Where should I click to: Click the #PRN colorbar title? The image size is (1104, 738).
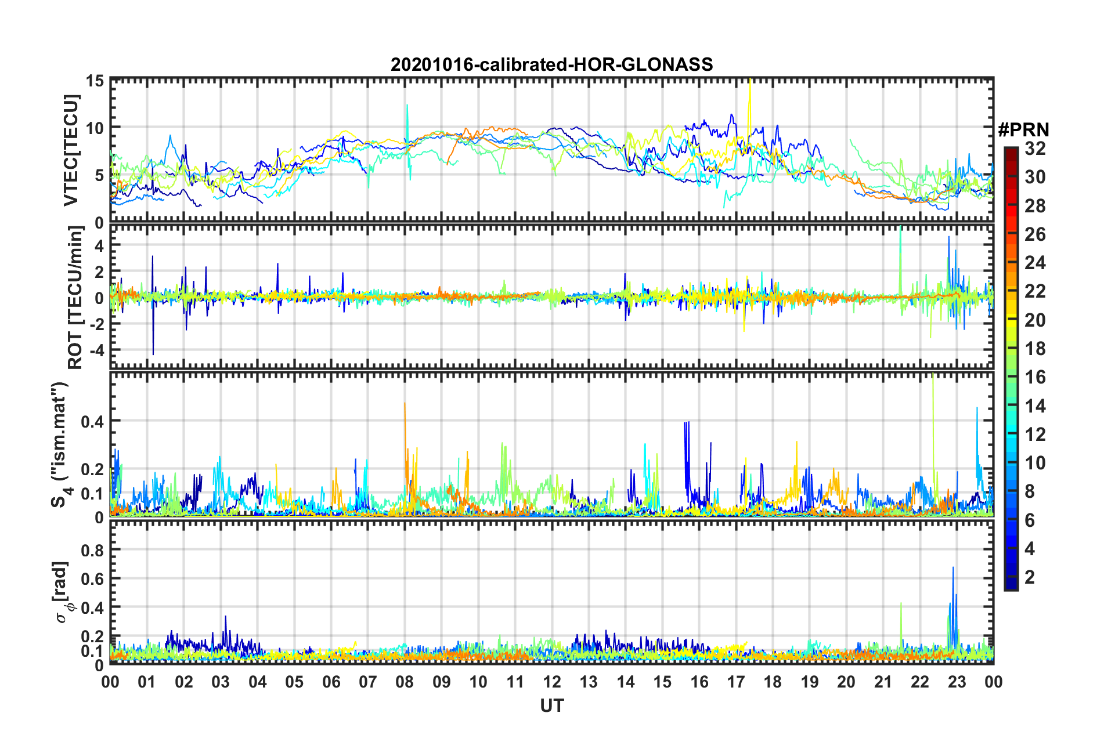(x=1023, y=130)
